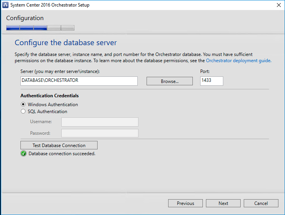Click the Username text box

[99, 122]
